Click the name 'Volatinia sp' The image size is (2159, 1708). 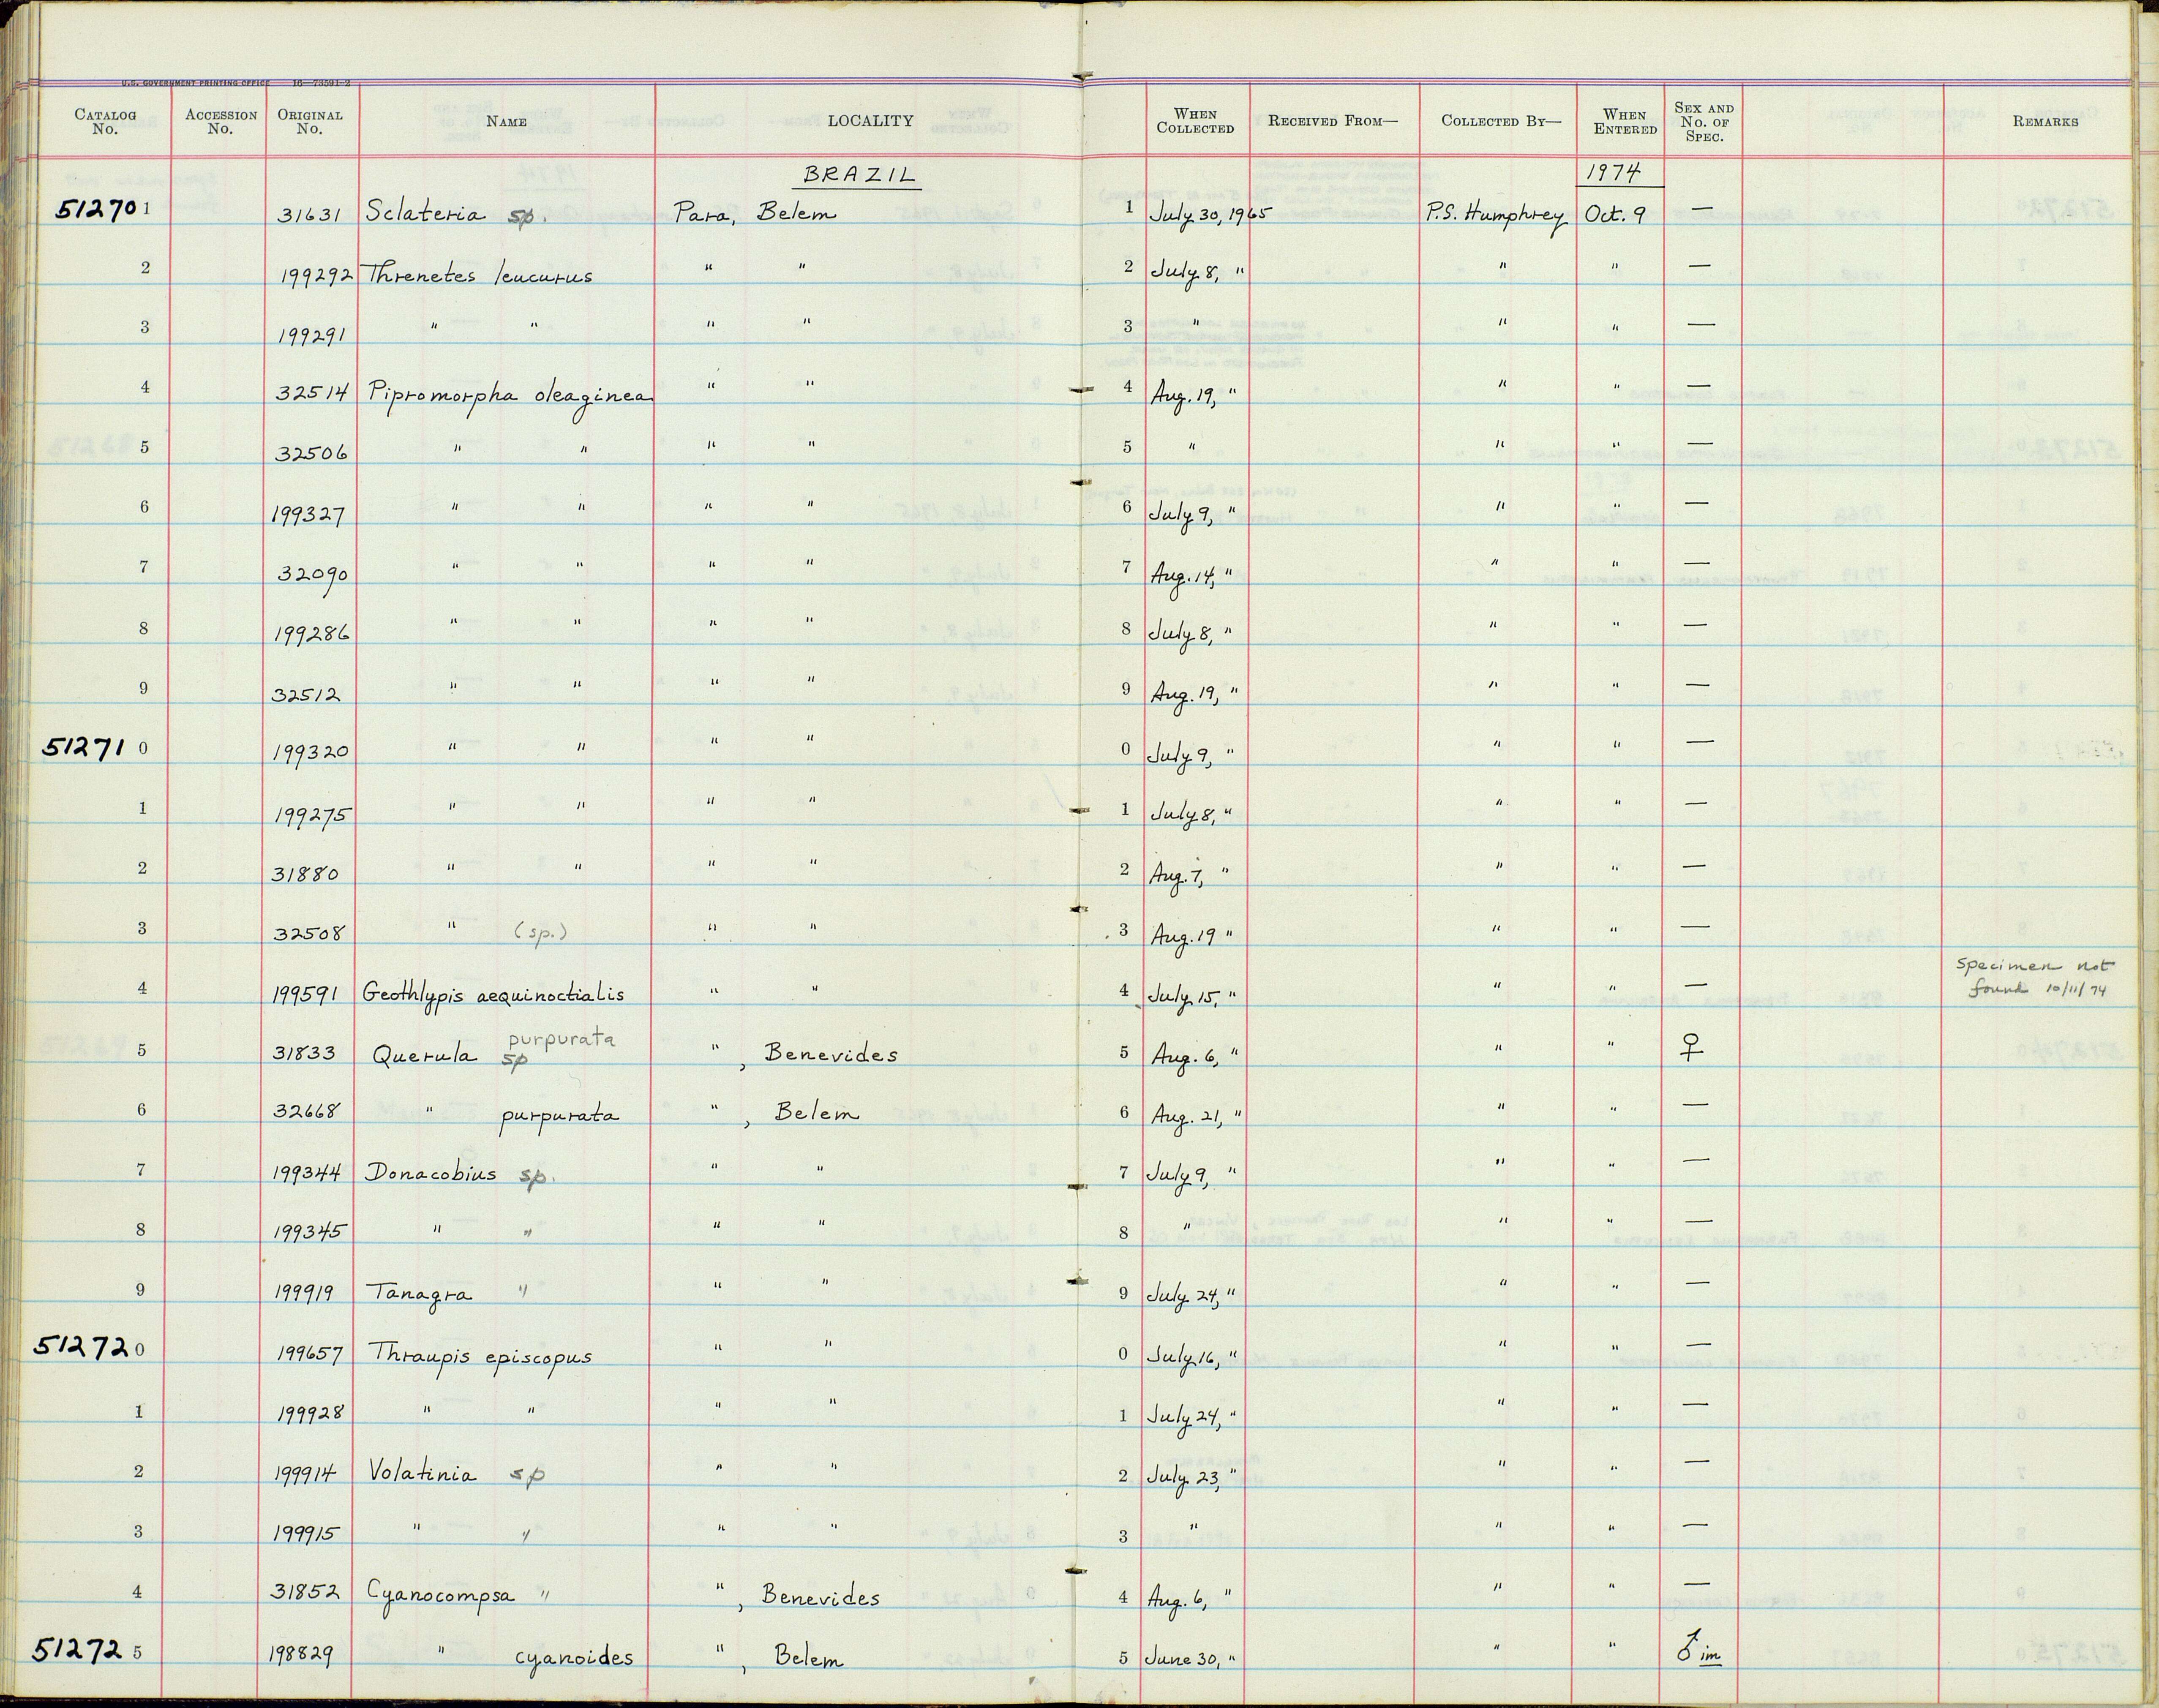[x=457, y=1474]
